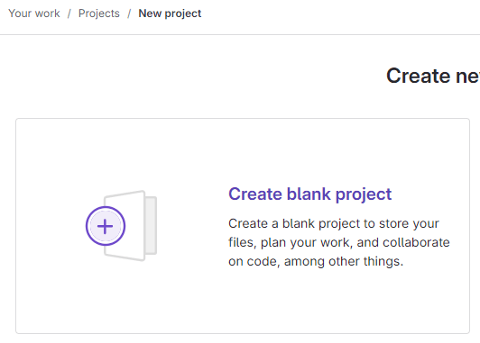Open the Your work breadcrumb

[34, 14]
